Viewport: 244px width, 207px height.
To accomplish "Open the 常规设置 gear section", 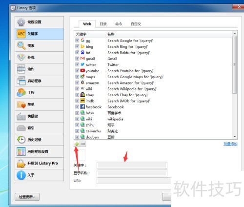I will (39, 22).
